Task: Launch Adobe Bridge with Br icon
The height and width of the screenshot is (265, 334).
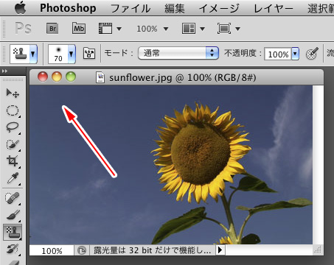Action: (x=52, y=29)
